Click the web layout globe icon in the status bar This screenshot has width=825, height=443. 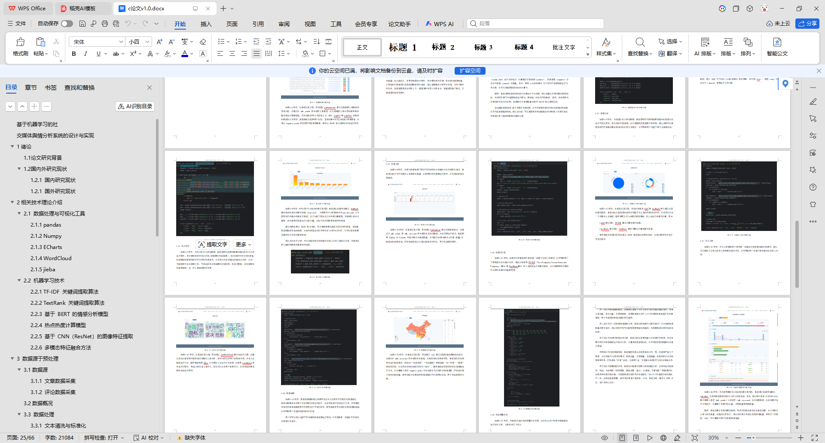[663, 438]
